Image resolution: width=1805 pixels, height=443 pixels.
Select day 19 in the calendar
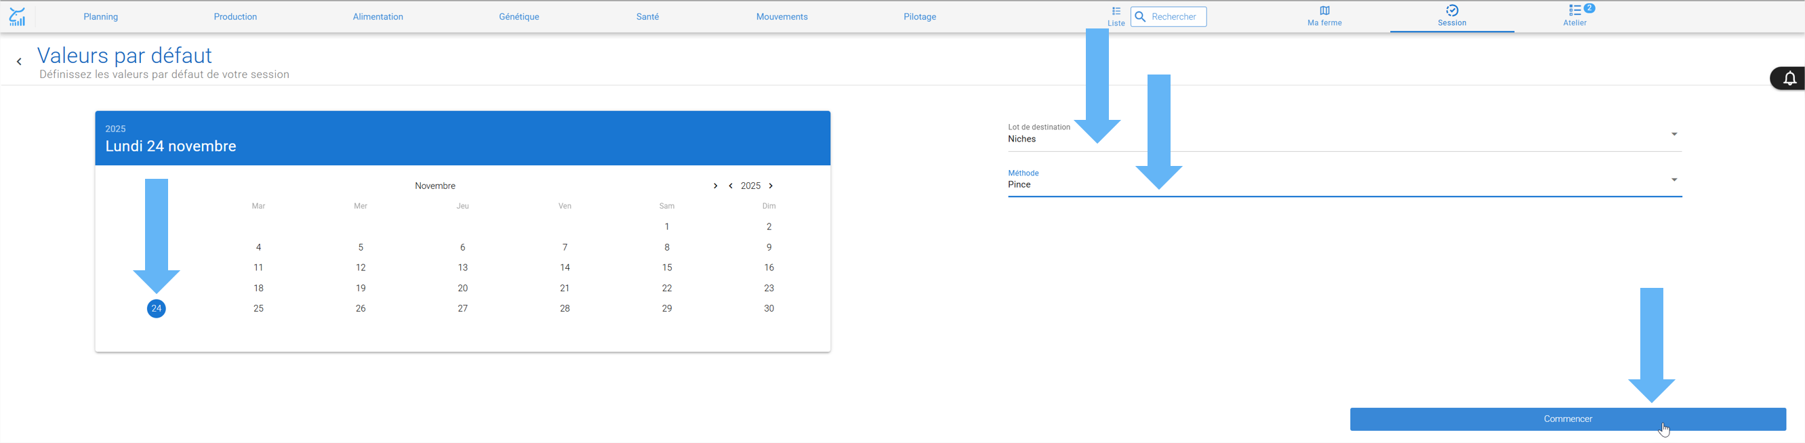tap(361, 289)
